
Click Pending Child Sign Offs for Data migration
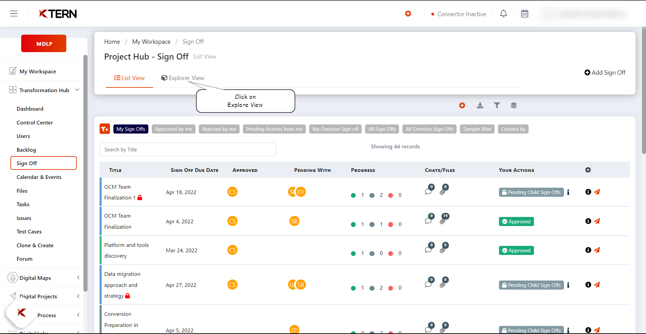point(531,285)
